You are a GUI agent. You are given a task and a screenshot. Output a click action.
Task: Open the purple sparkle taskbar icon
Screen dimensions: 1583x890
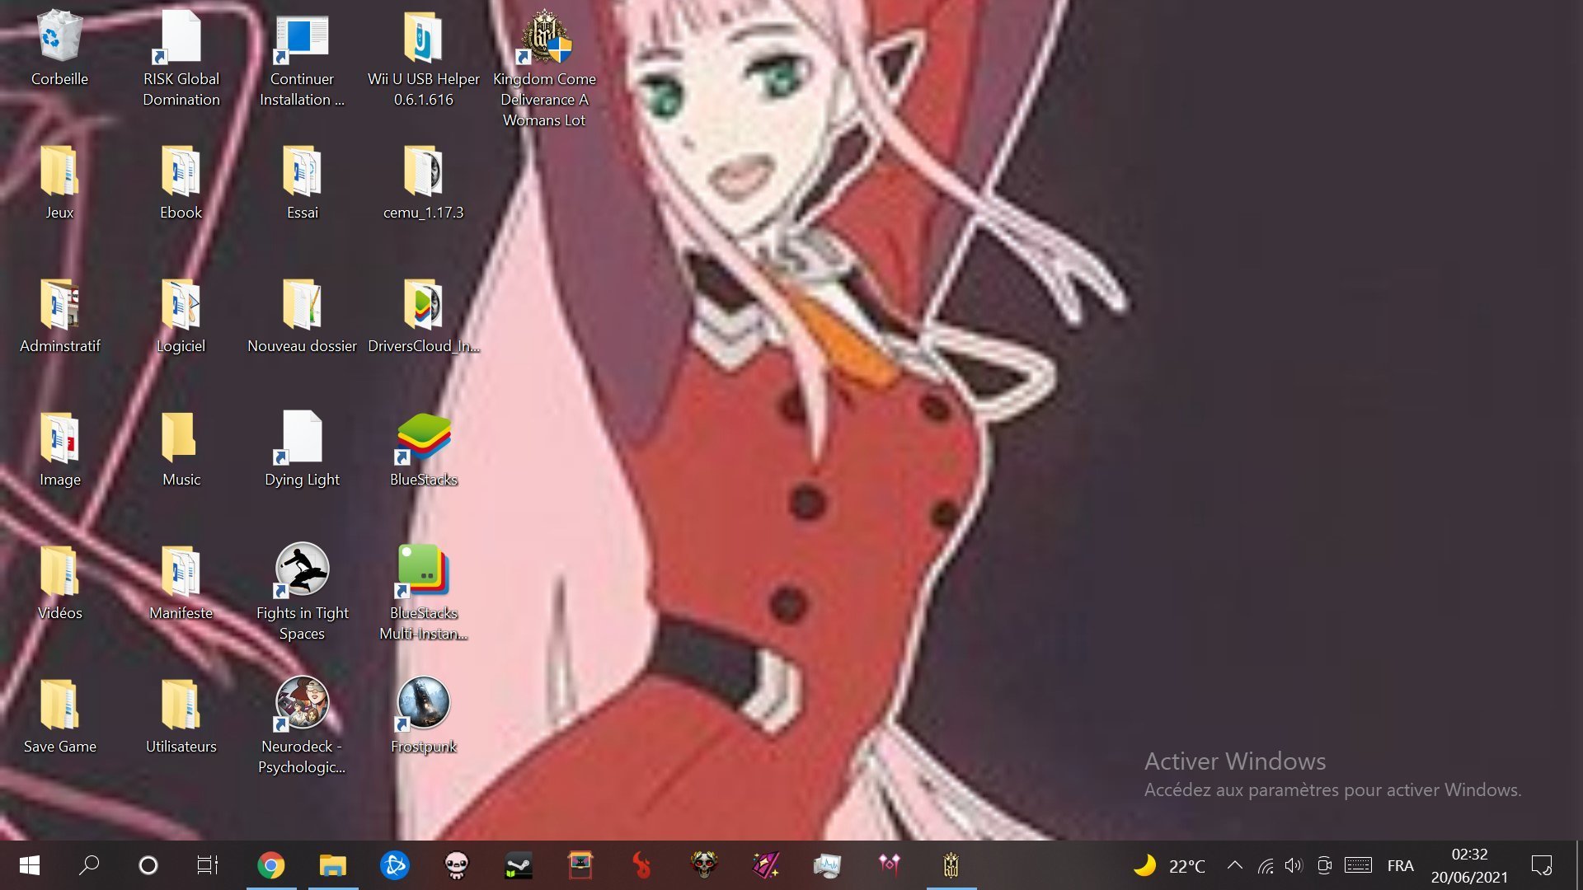[766, 865]
